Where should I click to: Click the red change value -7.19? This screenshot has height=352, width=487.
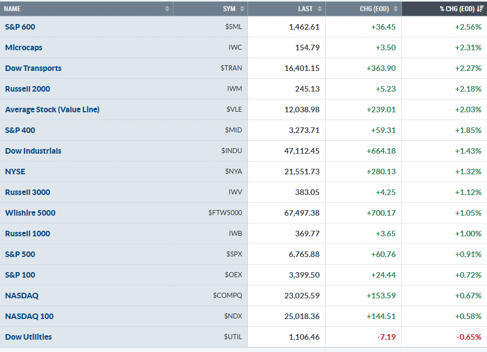386,337
